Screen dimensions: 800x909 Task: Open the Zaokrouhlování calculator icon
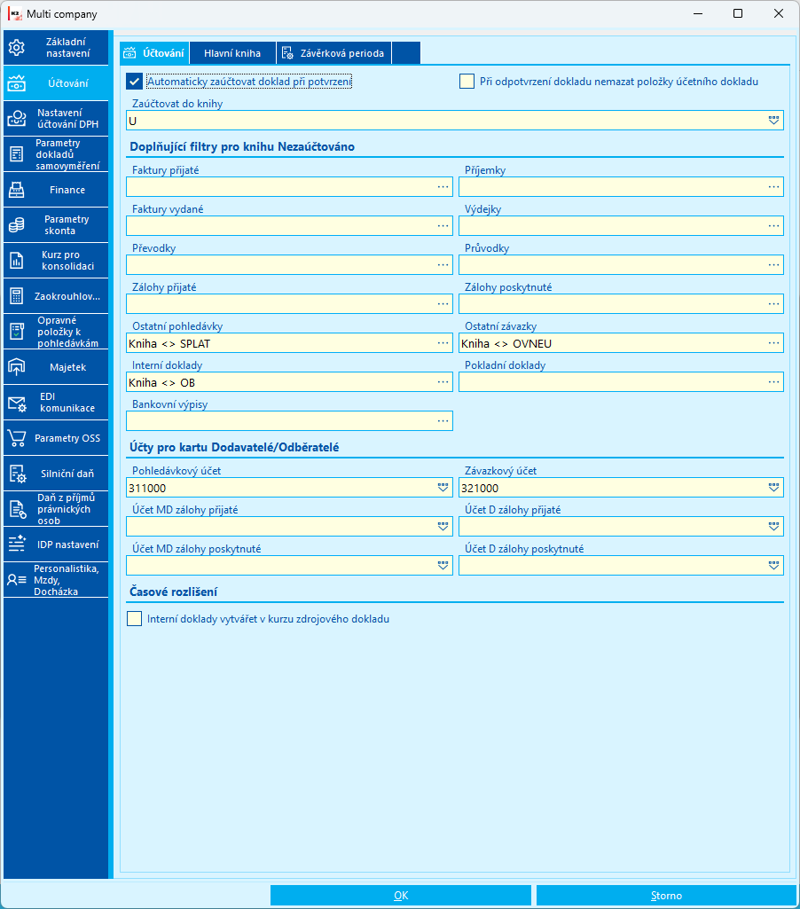(16, 296)
